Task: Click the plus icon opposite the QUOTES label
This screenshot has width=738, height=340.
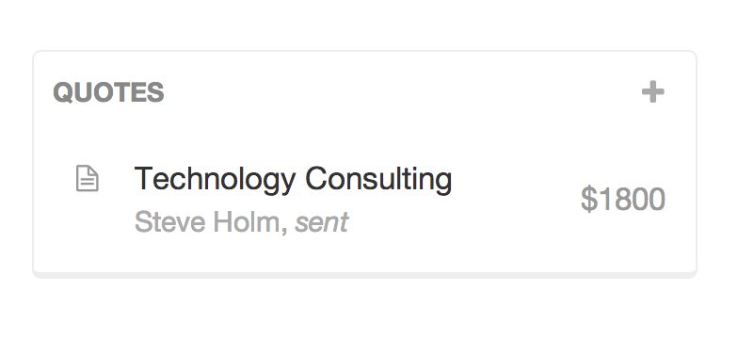Action: [x=653, y=91]
